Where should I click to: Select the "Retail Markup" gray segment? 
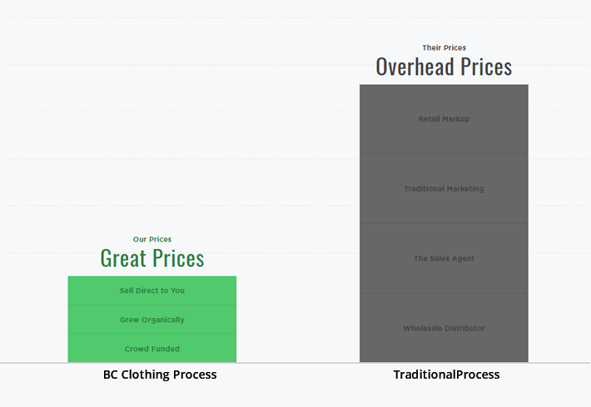(x=444, y=119)
